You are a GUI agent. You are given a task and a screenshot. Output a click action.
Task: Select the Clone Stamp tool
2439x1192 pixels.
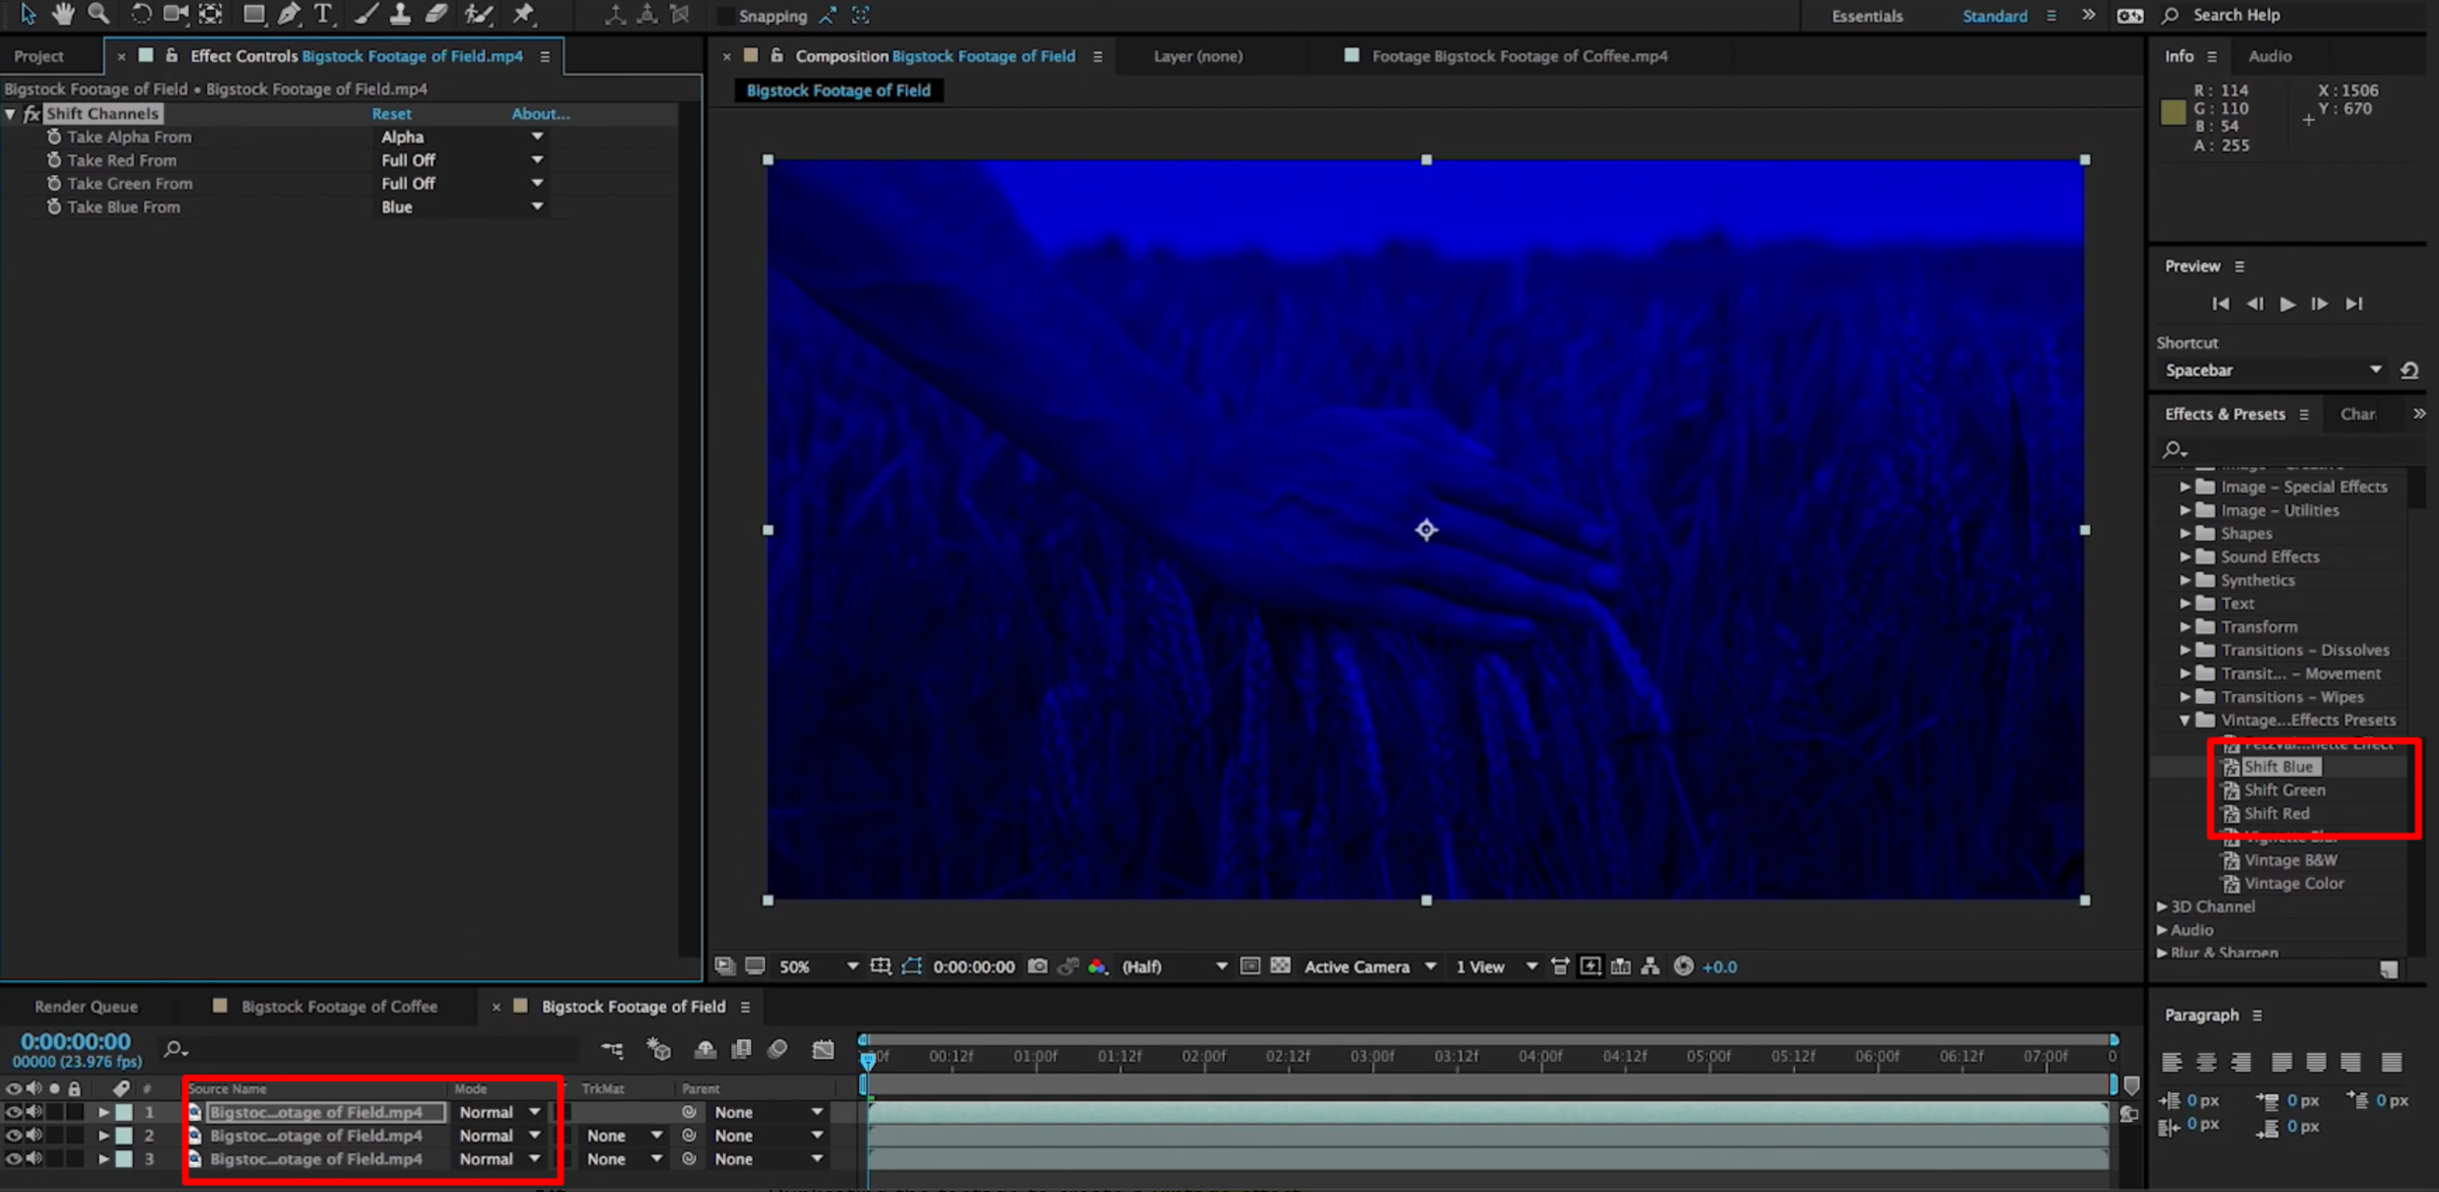pyautogui.click(x=400, y=14)
